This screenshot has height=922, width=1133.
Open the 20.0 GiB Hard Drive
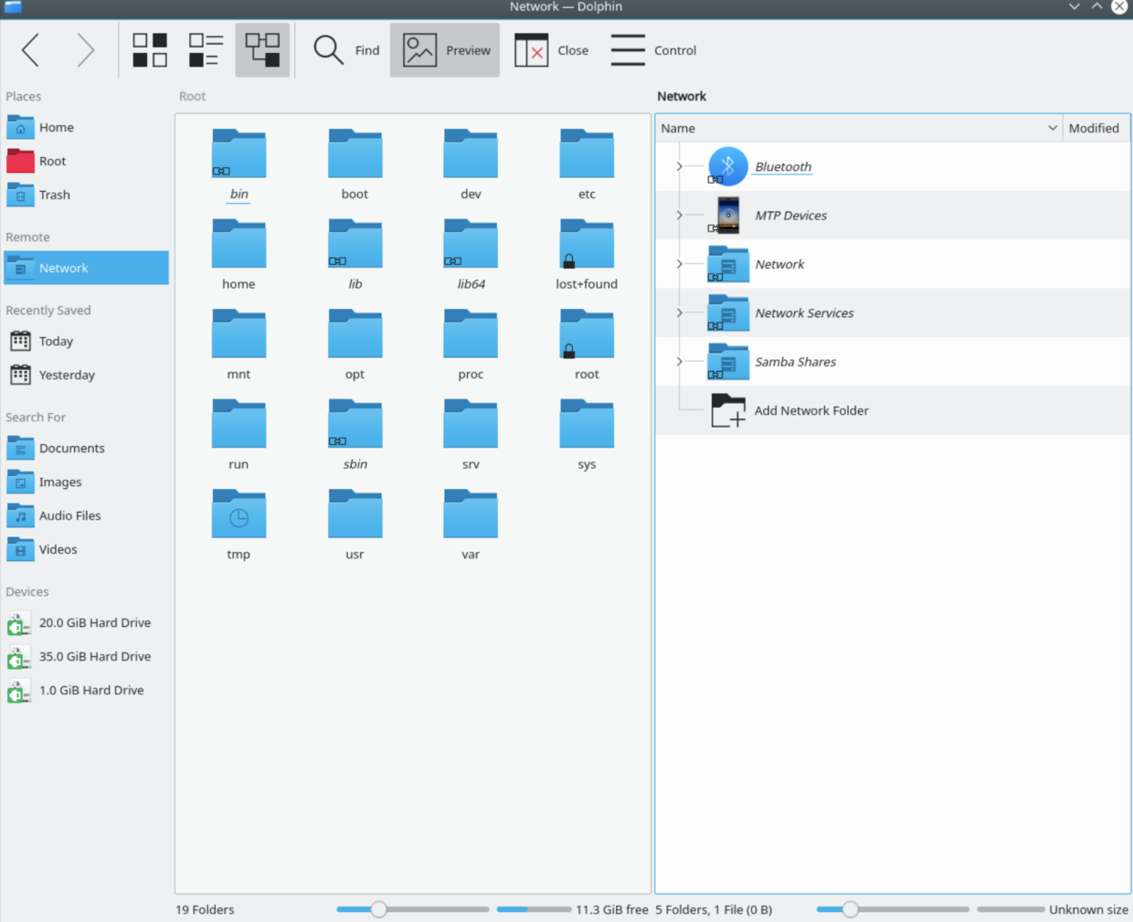point(86,623)
